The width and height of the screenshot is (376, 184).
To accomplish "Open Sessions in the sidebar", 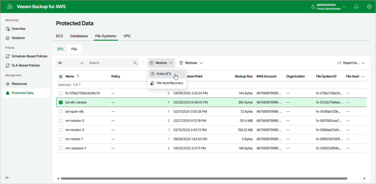I will click(x=26, y=38).
